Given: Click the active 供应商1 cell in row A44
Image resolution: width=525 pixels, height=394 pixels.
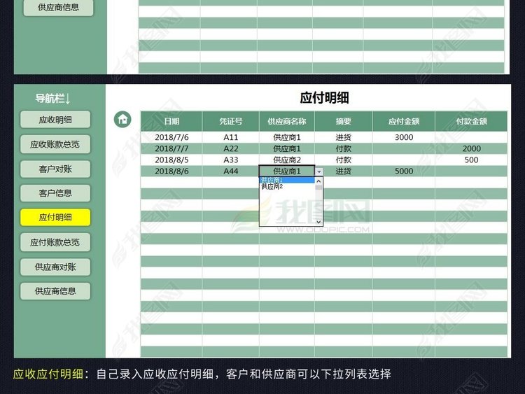Looking at the screenshot, I should click(286, 171).
